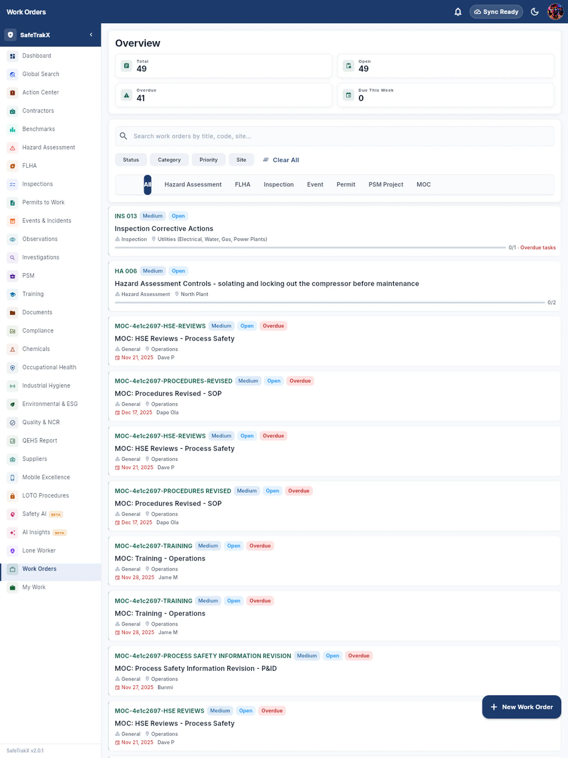Open Environmental & ESG leaf icon

point(13,404)
